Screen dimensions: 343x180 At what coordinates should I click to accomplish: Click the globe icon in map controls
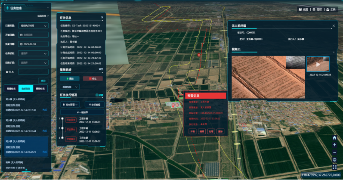[334, 160]
